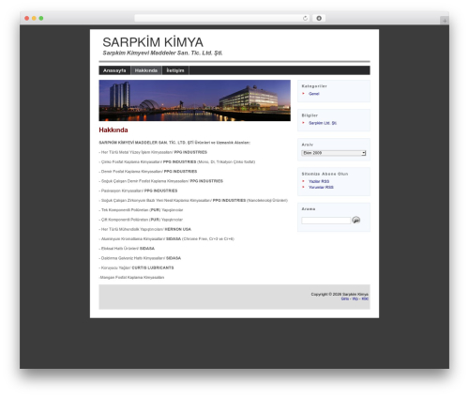The image size is (469, 397).
Task: Open the Hakkında navigation tab
Action: pos(146,70)
